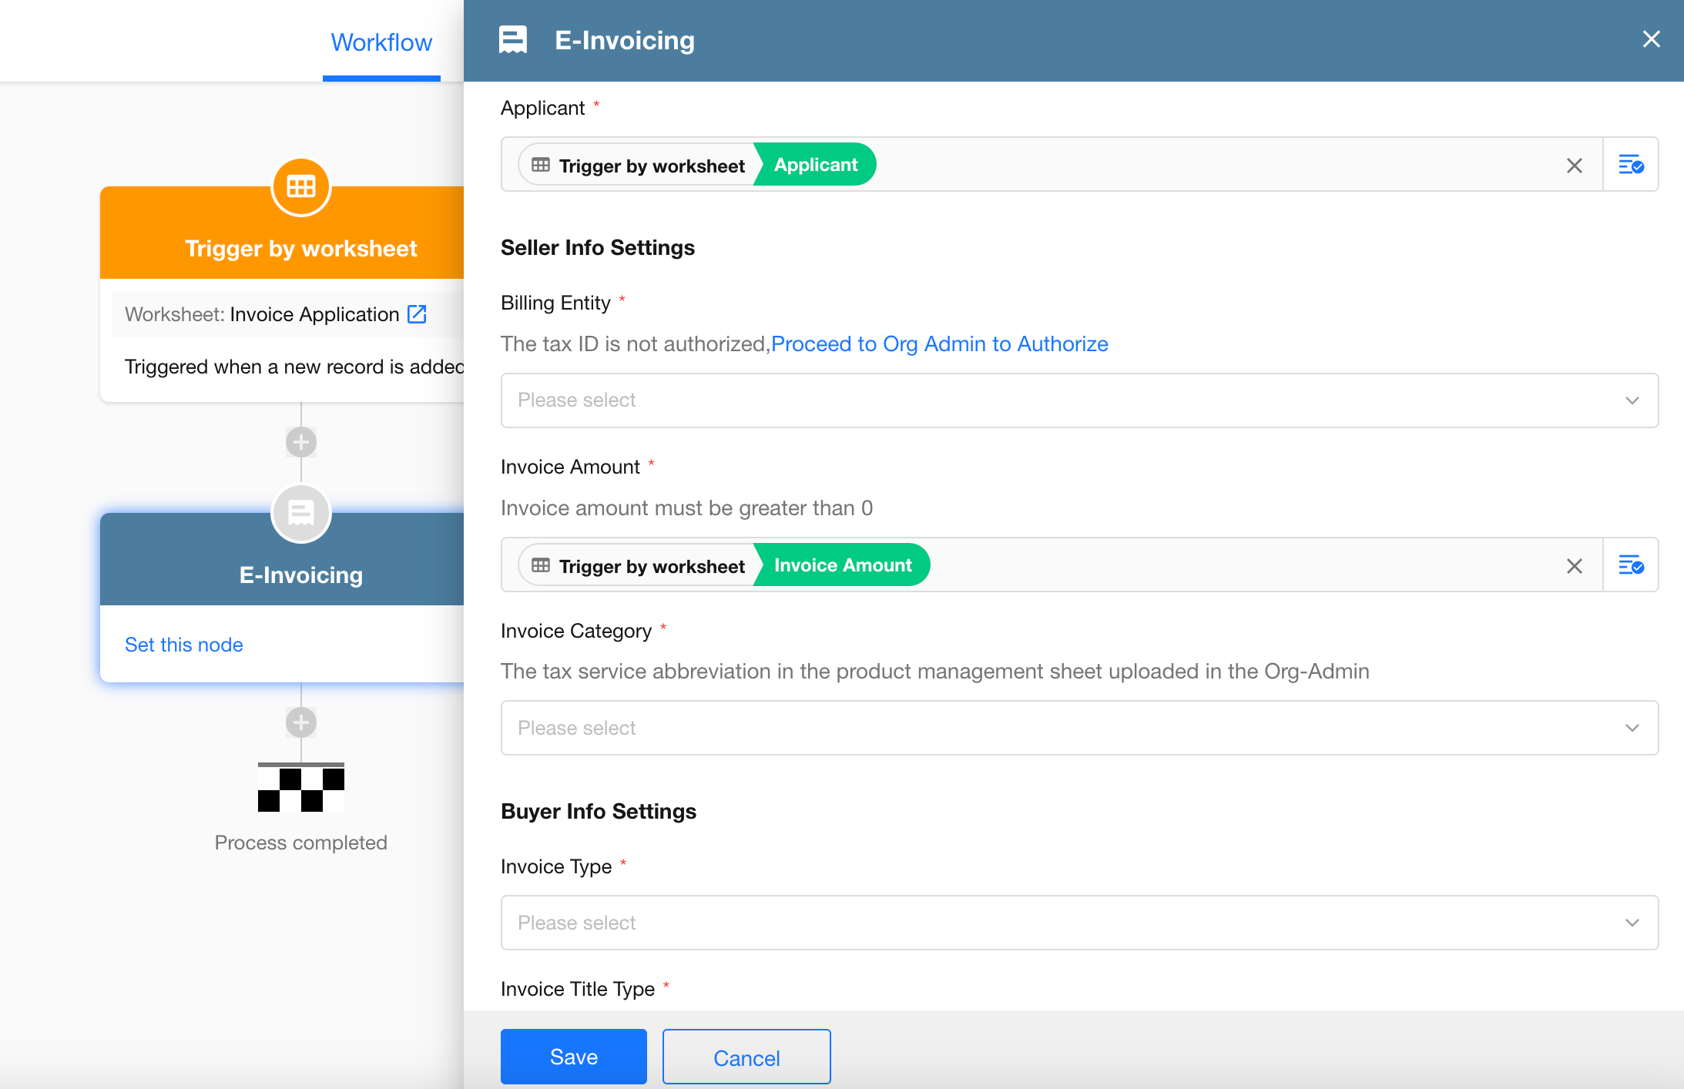The width and height of the screenshot is (1684, 1089).
Task: Open field selector for Applicant
Action: (x=1630, y=165)
